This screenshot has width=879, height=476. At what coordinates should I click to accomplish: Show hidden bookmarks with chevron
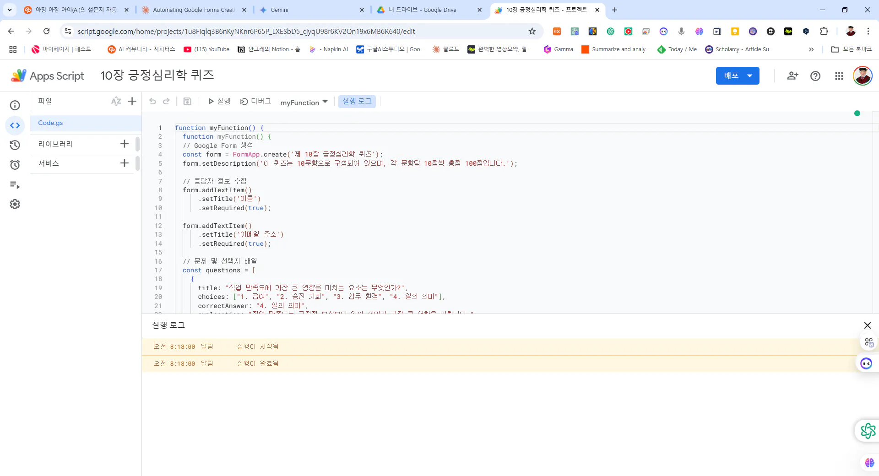pyautogui.click(x=811, y=49)
